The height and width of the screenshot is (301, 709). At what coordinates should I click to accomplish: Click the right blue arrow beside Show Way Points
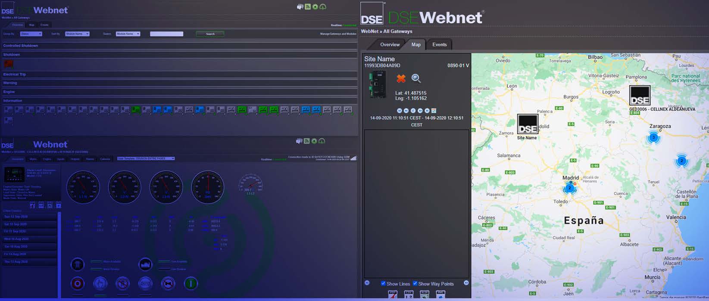click(x=466, y=283)
